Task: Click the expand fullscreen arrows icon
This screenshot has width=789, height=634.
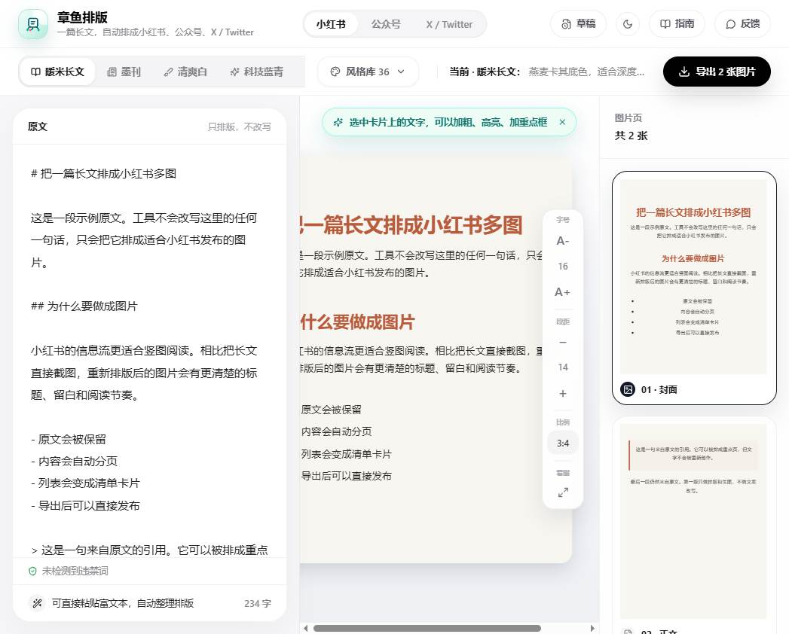Action: [x=563, y=492]
